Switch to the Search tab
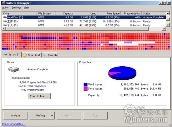The image size is (172, 127). 50,55
